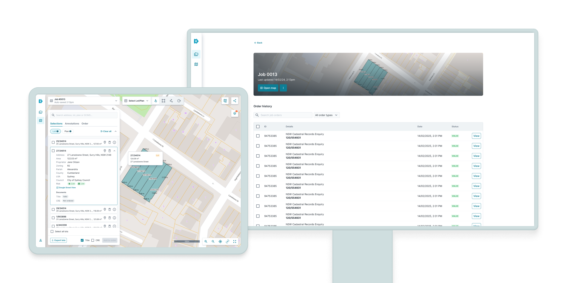Center map on current location
The image size is (567, 283).
(220, 241)
